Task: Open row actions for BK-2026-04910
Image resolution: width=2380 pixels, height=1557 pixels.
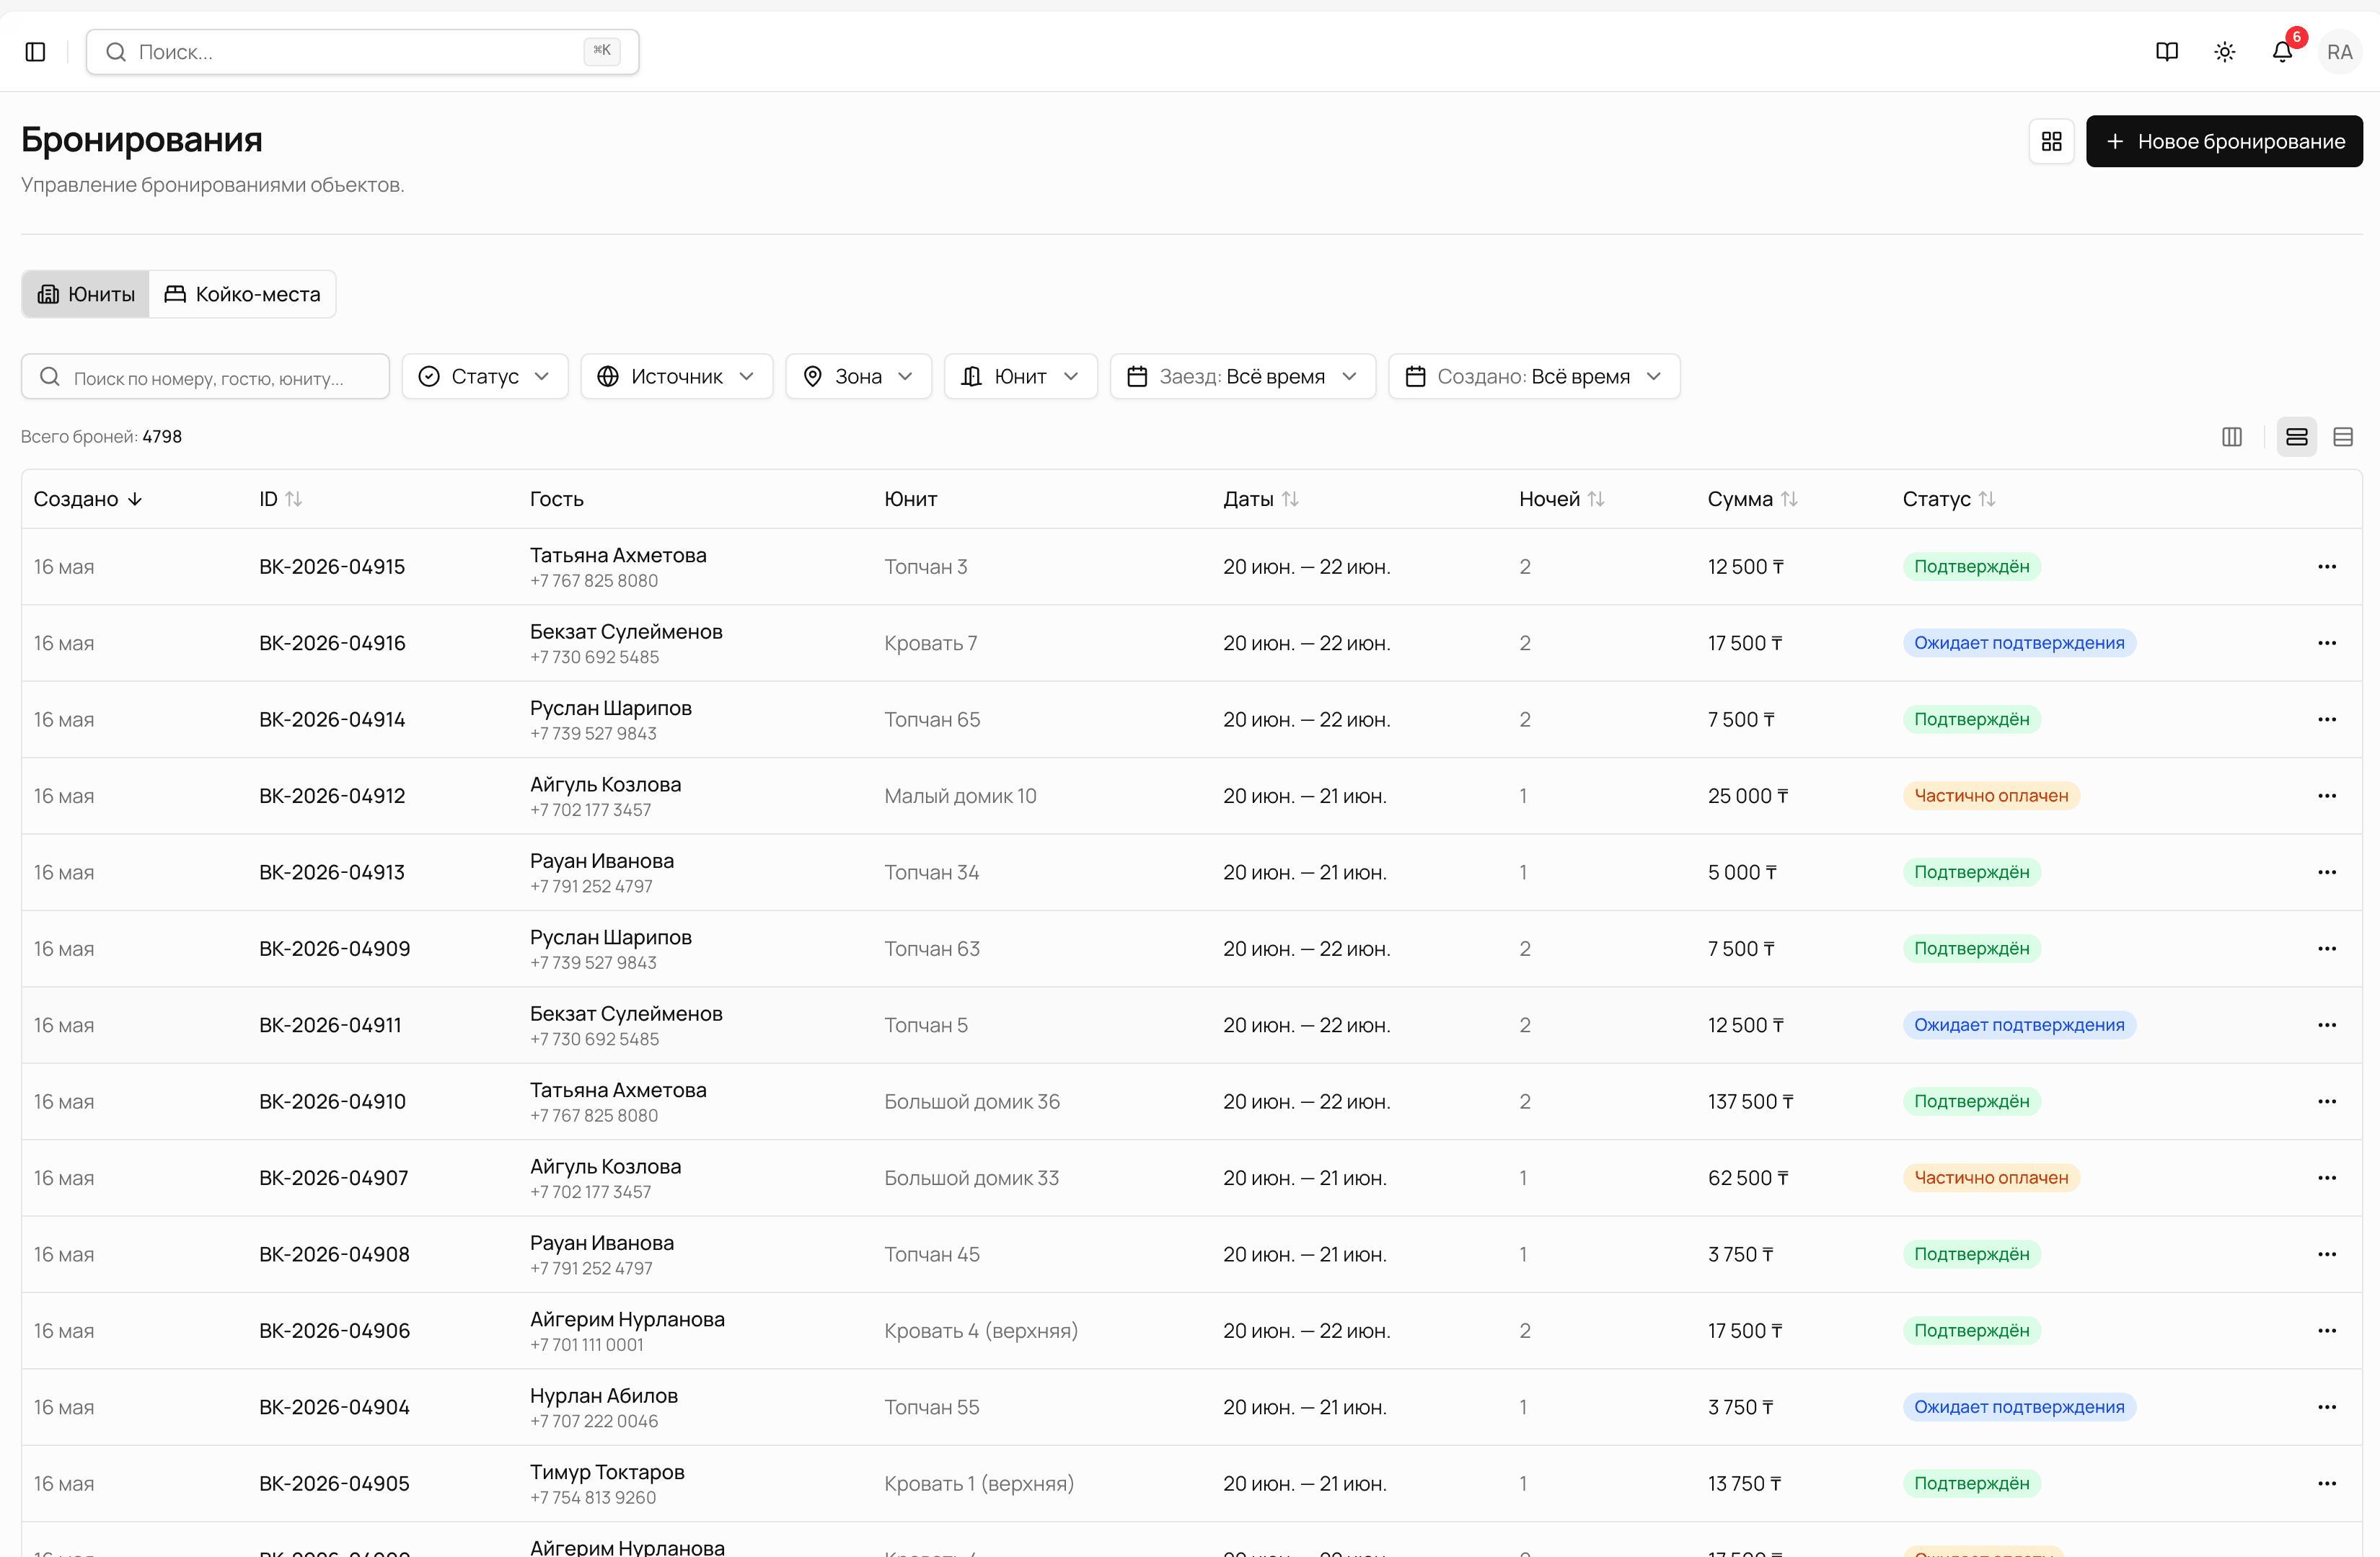Action: 2327,1101
